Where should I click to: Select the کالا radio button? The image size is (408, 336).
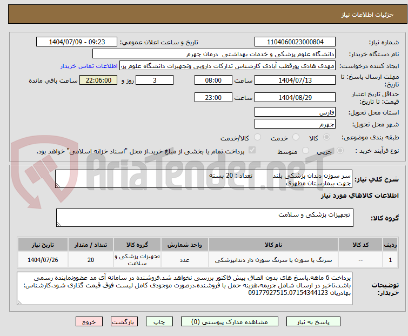click(x=326, y=137)
